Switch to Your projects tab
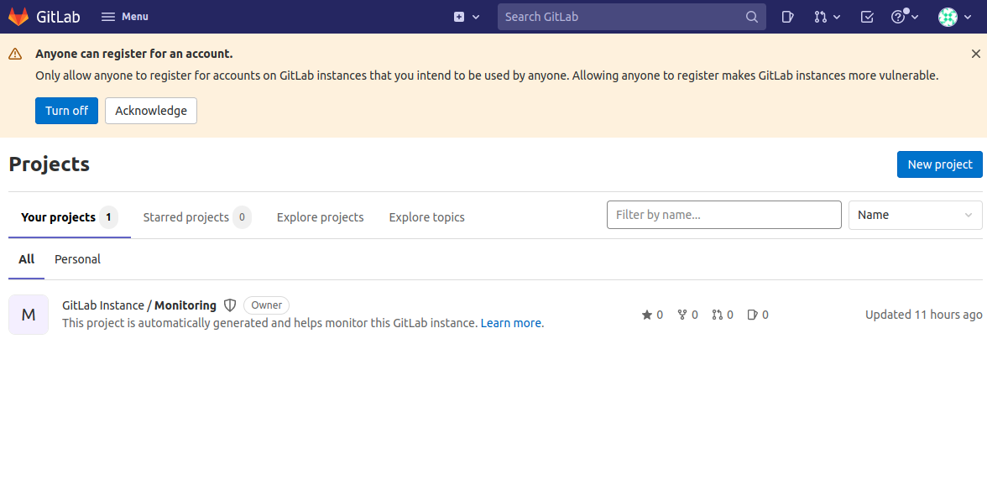Image resolution: width=987 pixels, height=495 pixels. tap(69, 217)
